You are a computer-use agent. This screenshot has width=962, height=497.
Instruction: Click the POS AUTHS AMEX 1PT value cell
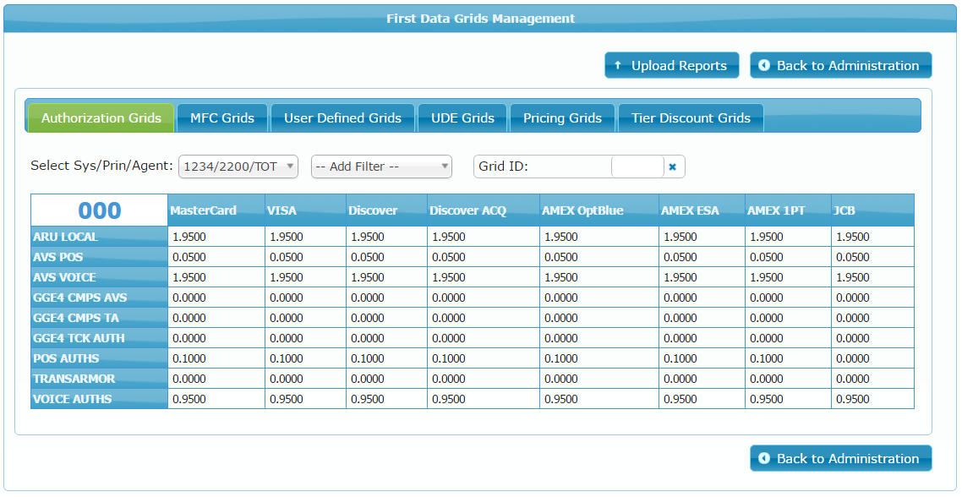[789, 358]
